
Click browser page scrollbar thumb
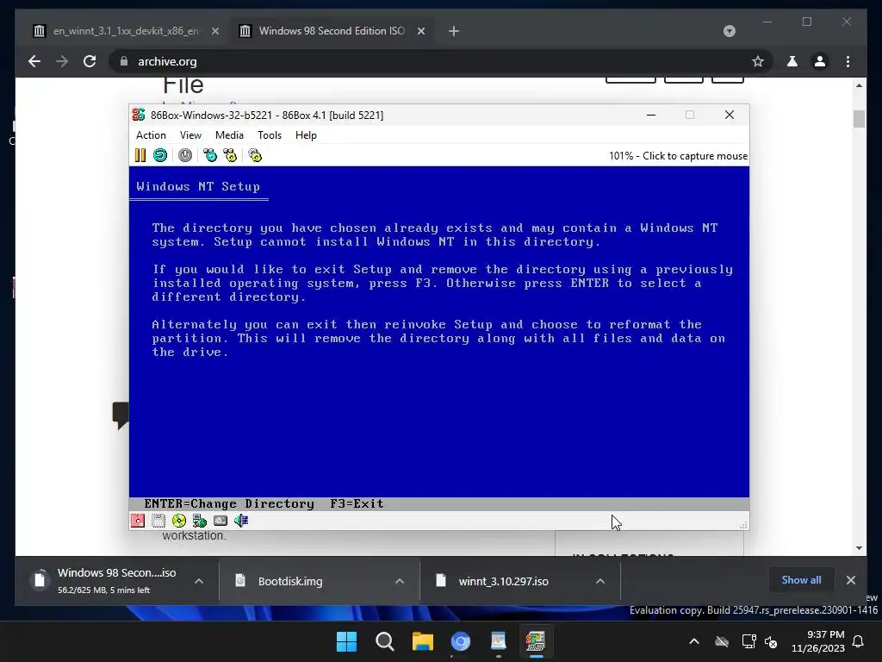click(859, 119)
